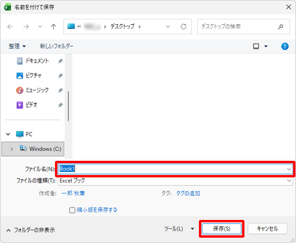Open help with question mark icon
Viewport: 296px width, 243px height.
(285, 46)
